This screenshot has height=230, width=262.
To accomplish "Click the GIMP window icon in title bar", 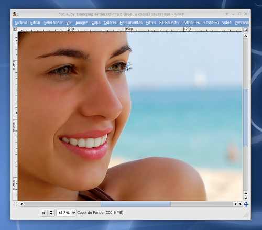I will [x=15, y=14].
